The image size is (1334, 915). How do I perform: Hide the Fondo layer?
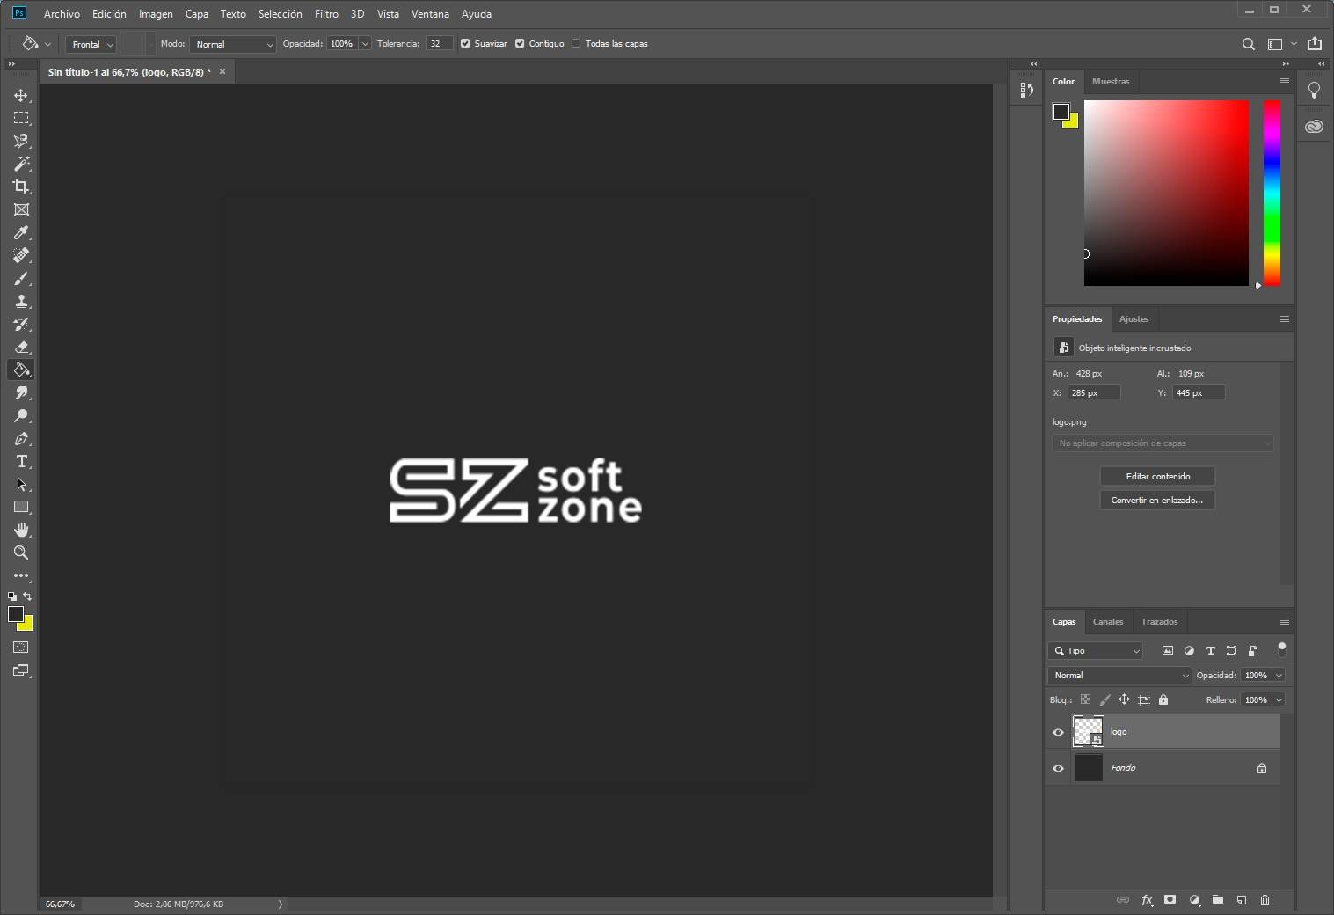pos(1058,768)
